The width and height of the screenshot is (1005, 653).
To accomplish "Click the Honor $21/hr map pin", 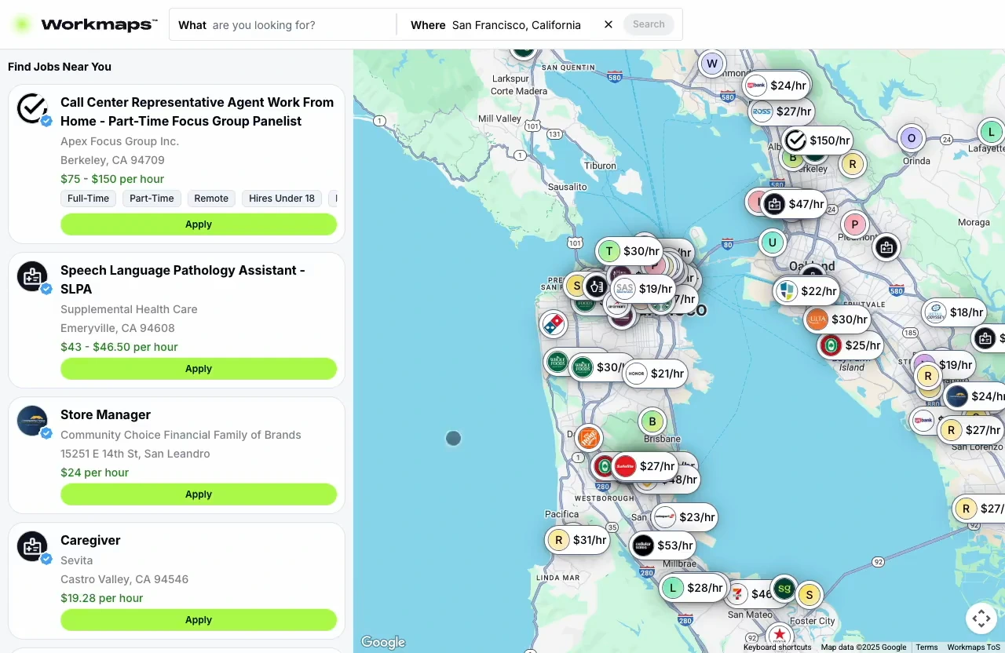I will 656,374.
